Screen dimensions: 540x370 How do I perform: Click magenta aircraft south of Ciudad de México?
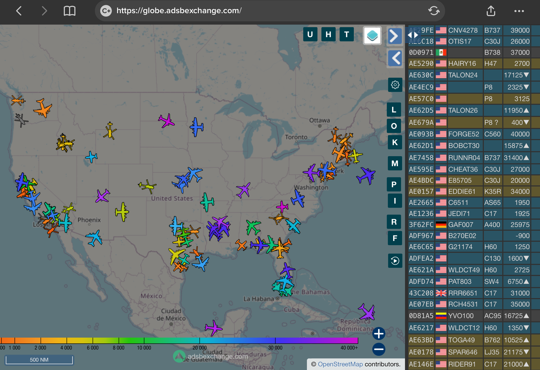point(214,328)
